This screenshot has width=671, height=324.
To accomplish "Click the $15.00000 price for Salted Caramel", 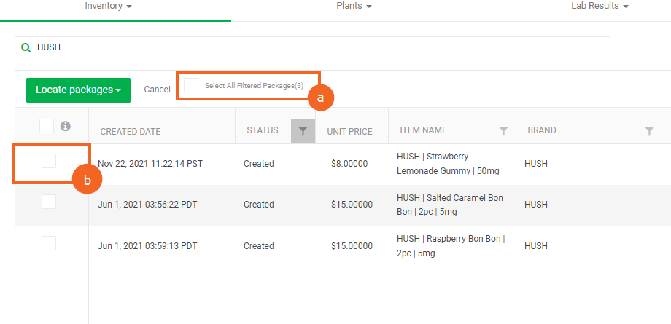I will 352,205.
